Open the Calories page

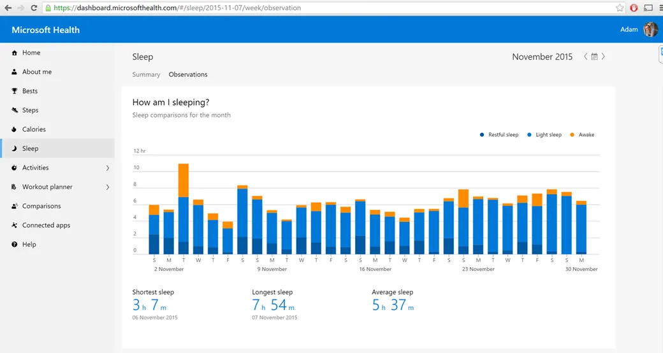[x=57, y=130]
